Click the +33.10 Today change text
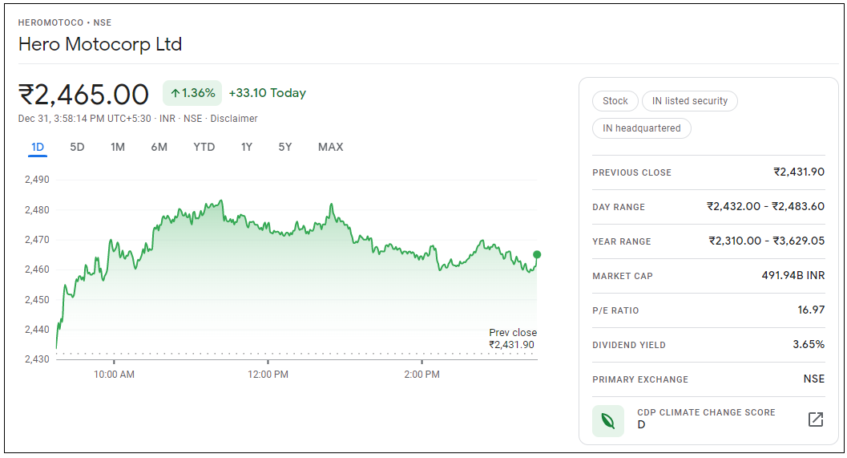This screenshot has width=847, height=458. (x=268, y=93)
